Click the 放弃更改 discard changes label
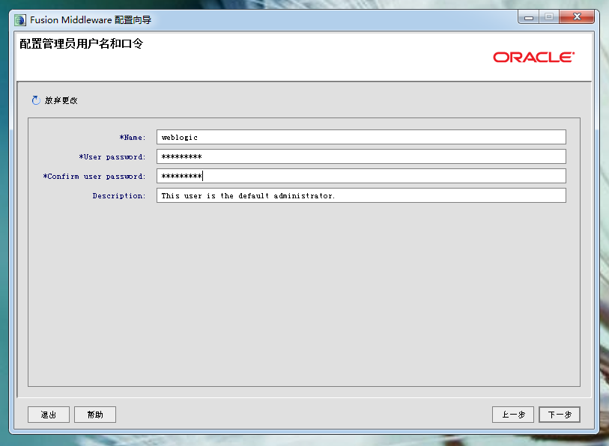The image size is (609, 446). 61,100
